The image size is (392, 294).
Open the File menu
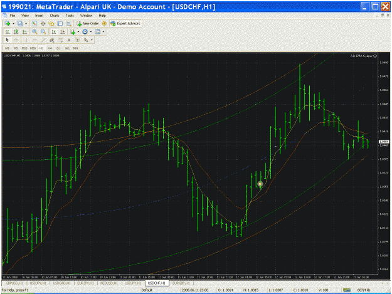(13, 16)
